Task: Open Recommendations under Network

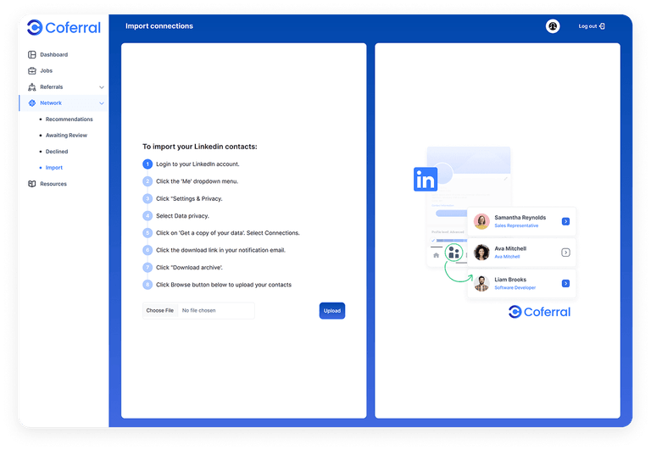Action: click(70, 119)
